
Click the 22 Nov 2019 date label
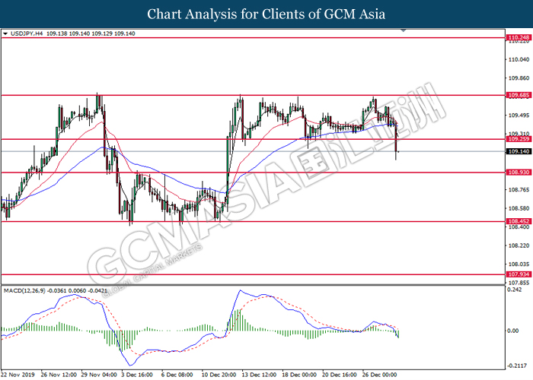click(18, 375)
